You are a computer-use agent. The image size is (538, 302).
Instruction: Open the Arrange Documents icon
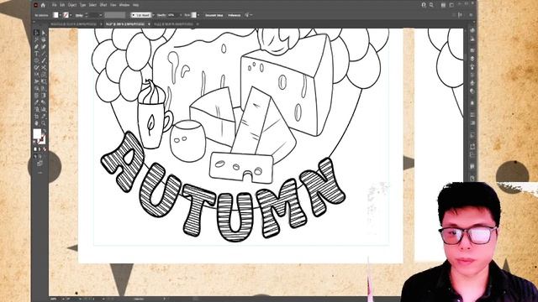[x=443, y=5]
